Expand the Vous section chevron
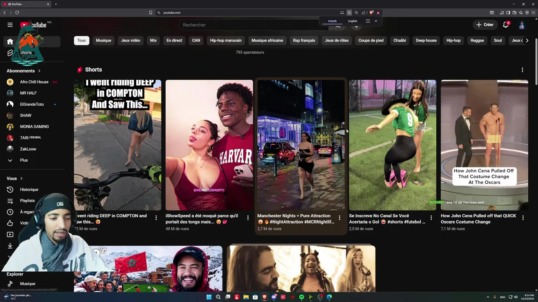Image resolution: width=538 pixels, height=302 pixels. pos(21,178)
